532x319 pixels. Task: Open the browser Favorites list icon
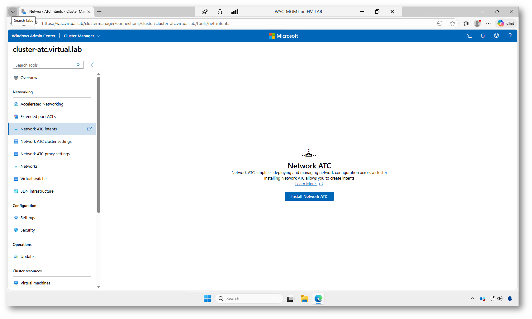coord(466,23)
